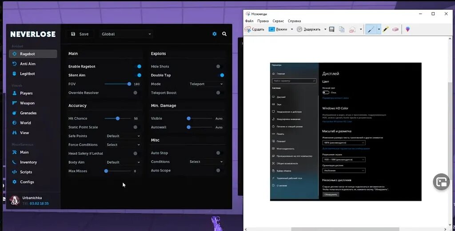Enable the Hide Shots exploit
455x231 pixels.
coord(220,67)
